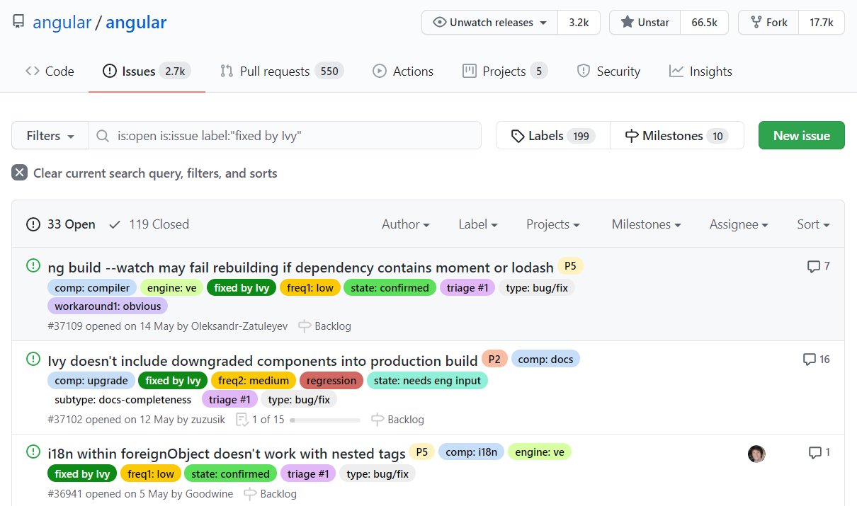Screen dimensions: 857x506
Task: Click the star icon on Unstar
Action: point(628,23)
